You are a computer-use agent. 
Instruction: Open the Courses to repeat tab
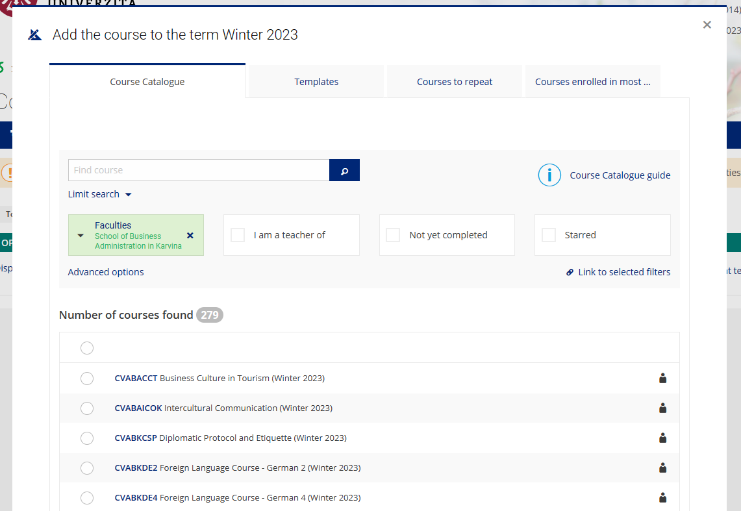click(x=455, y=82)
